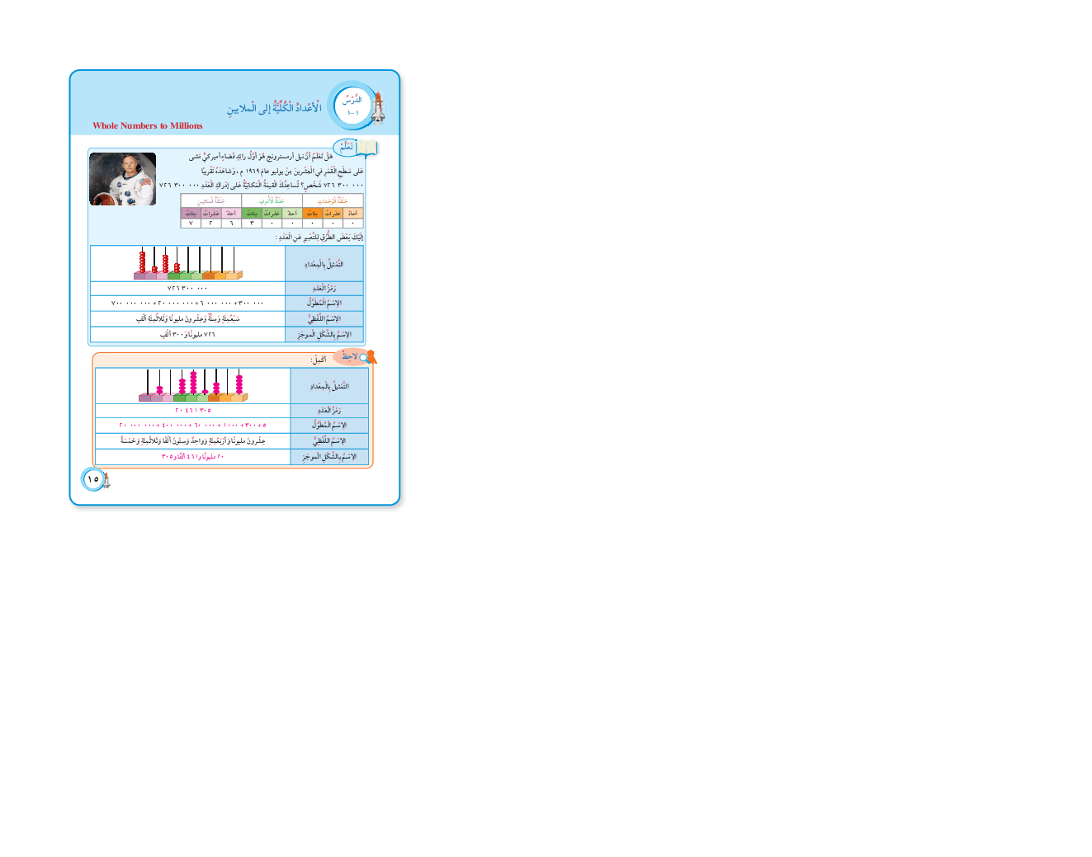Image resolution: width=1092 pixels, height=857 pixels.
Task: Click the digit ٧ cell in the place-value table
Action: [191, 224]
